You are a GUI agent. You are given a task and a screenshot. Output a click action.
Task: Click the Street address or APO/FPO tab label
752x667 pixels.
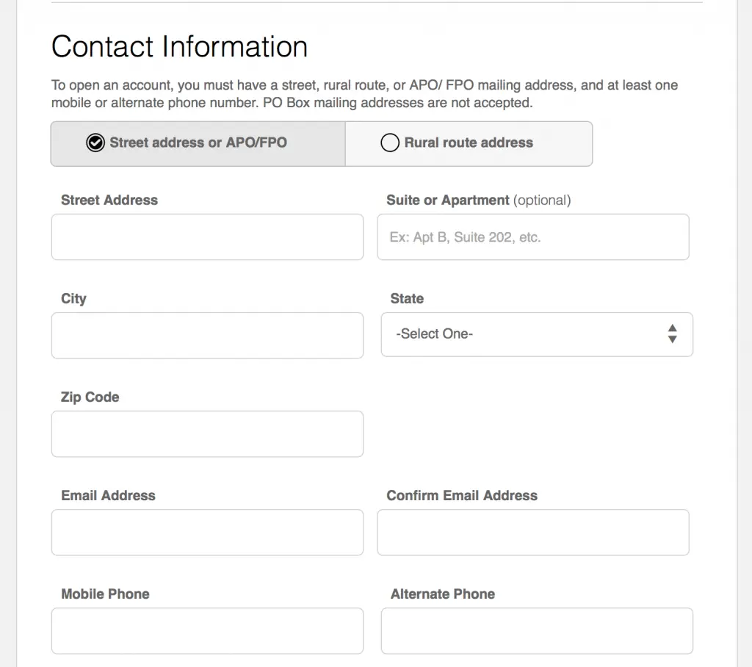click(x=198, y=143)
